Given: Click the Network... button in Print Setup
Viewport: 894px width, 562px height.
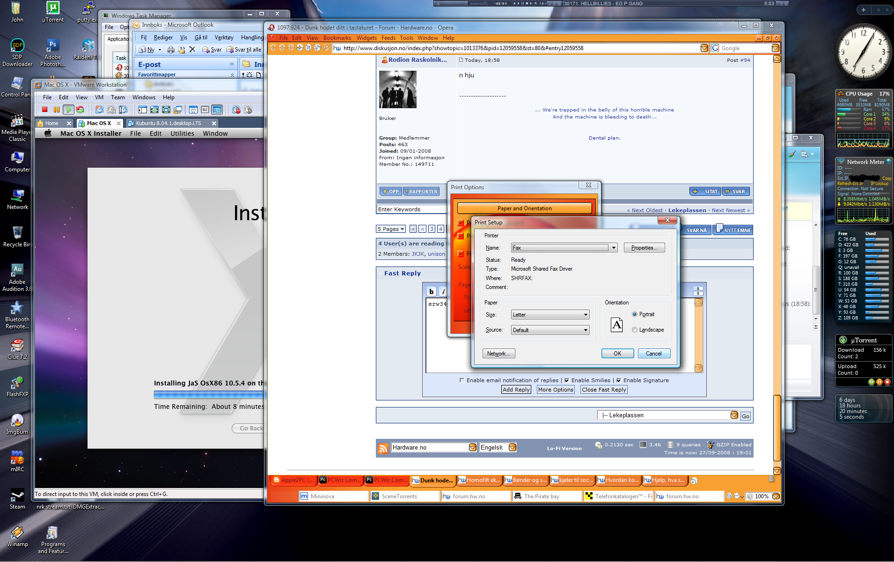Looking at the screenshot, I should (x=499, y=354).
